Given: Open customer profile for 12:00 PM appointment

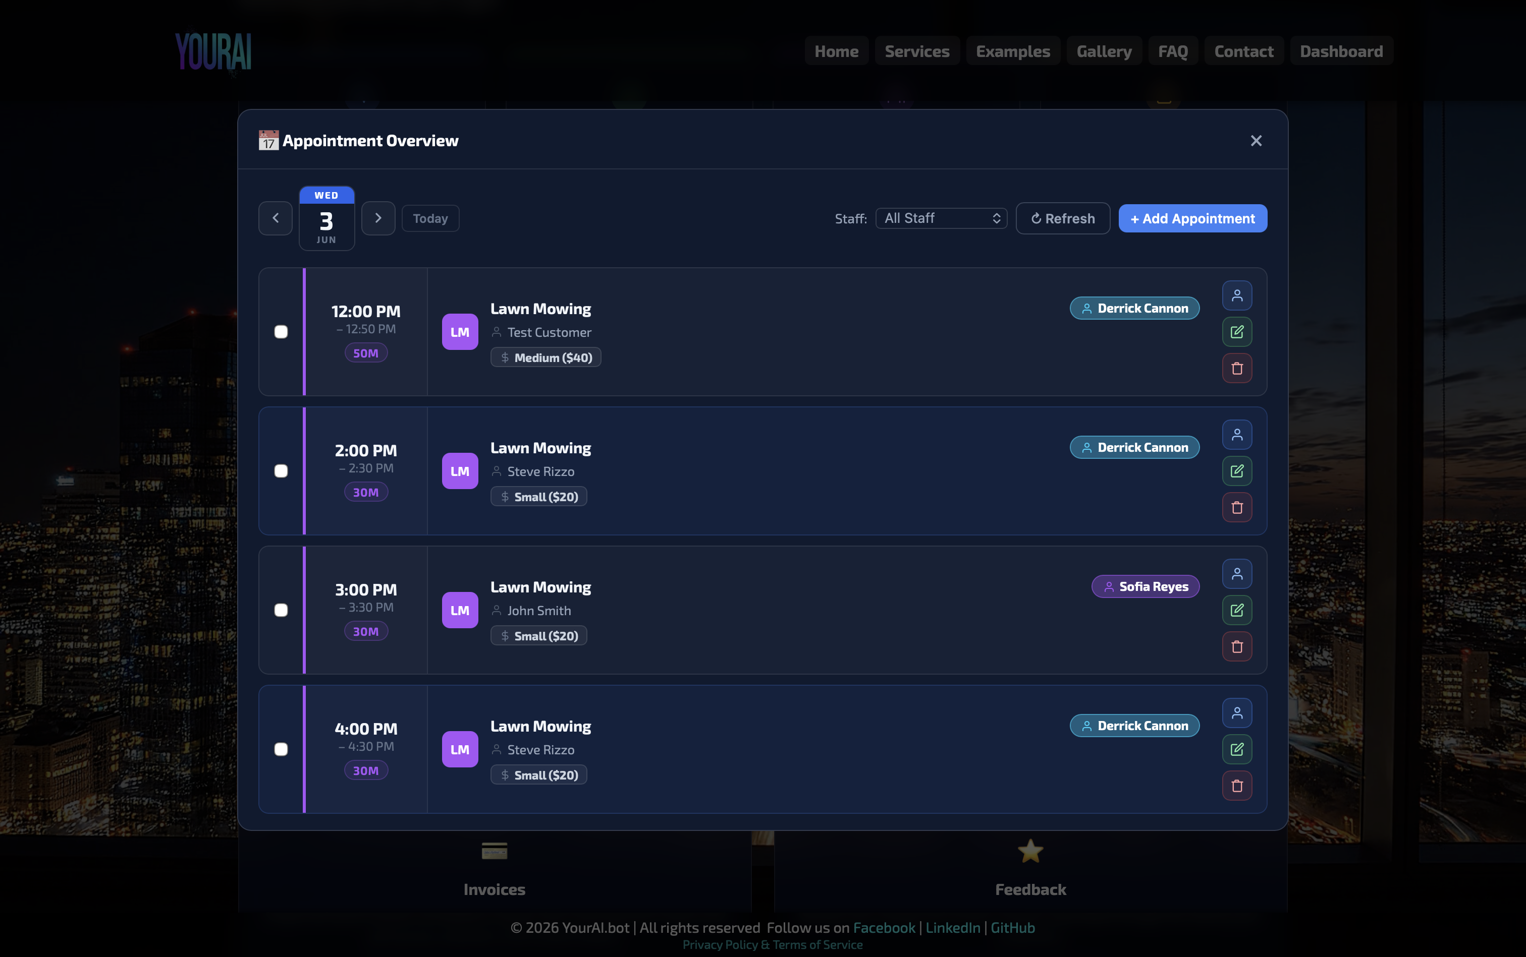Looking at the screenshot, I should point(1236,295).
